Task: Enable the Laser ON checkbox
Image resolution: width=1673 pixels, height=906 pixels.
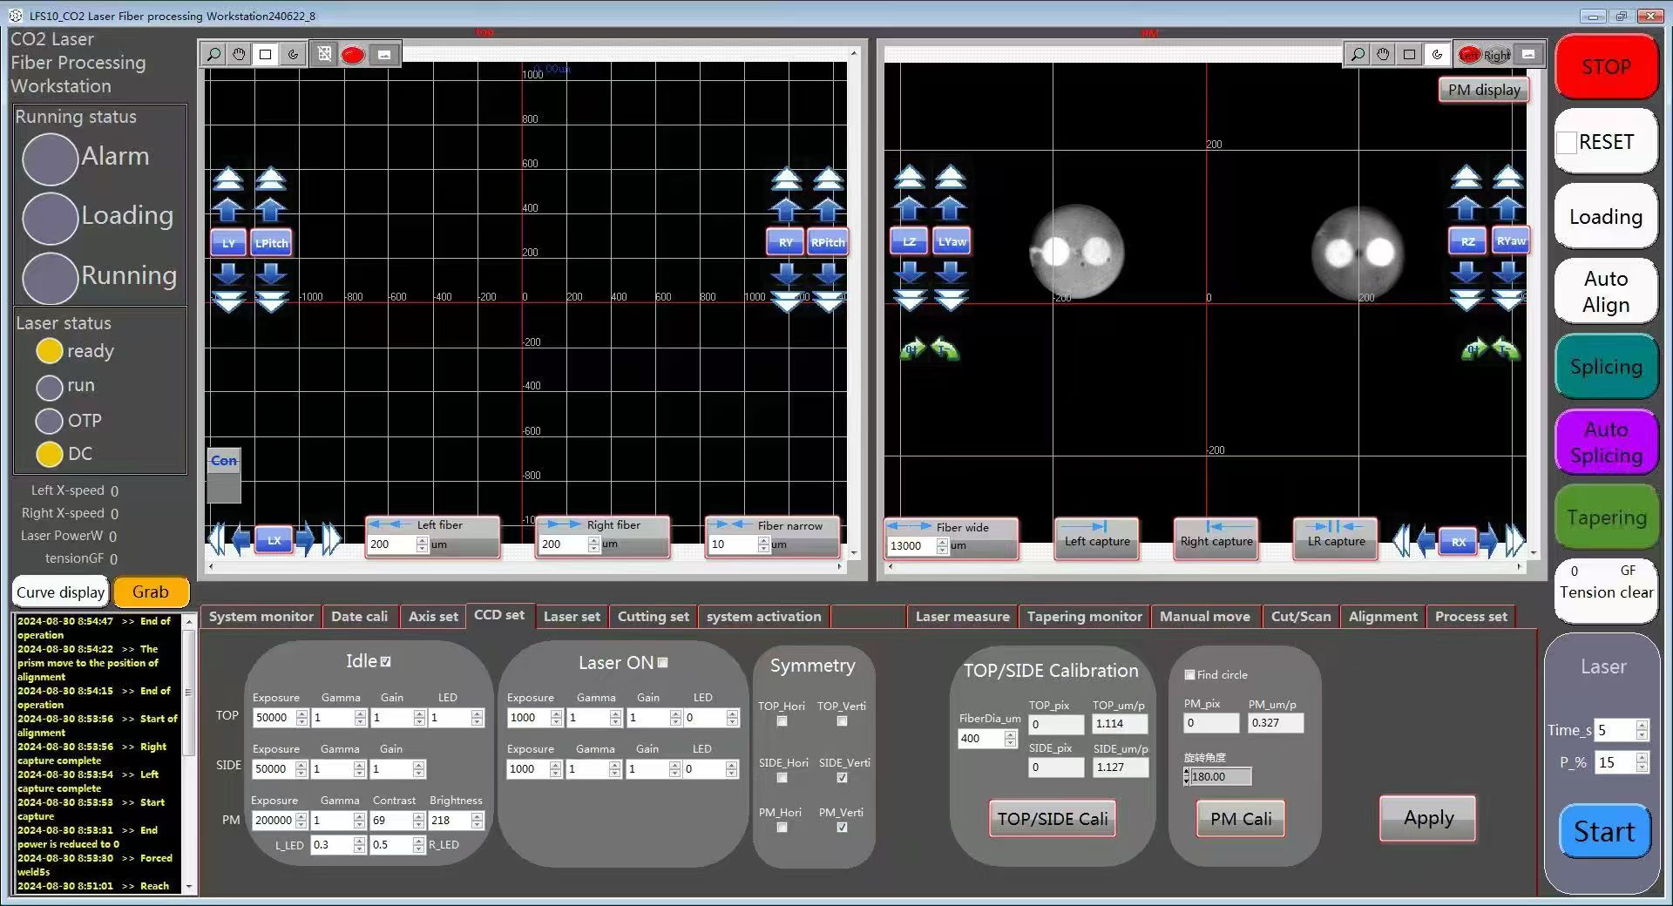Action: coord(662,663)
